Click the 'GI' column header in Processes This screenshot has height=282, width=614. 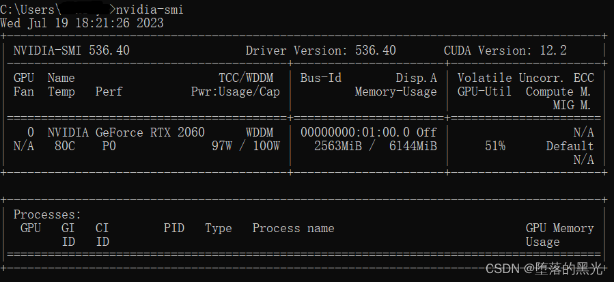click(68, 228)
